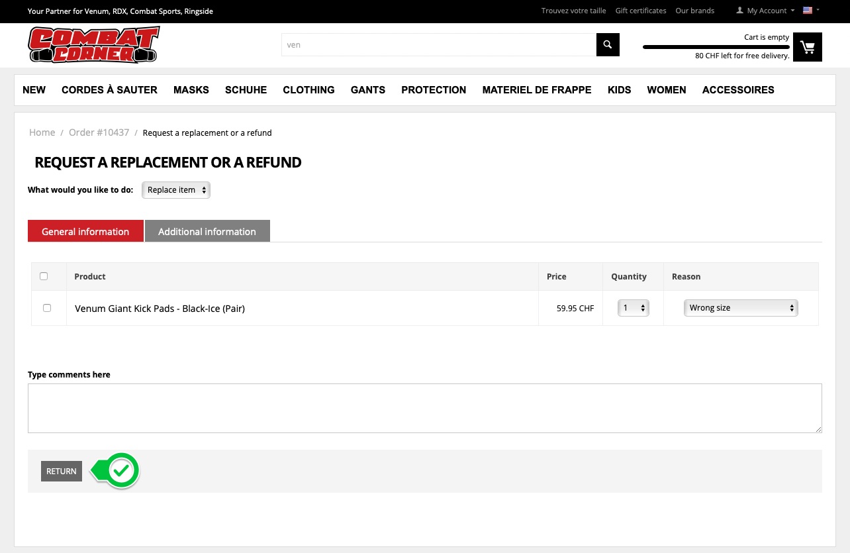The height and width of the screenshot is (553, 850).
Task: Click the RETURN button
Action: pos(62,471)
